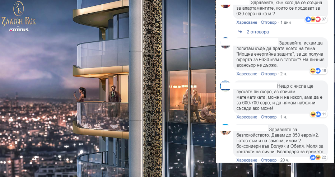Click Отговор under the 630 евро comment

pos(269,22)
